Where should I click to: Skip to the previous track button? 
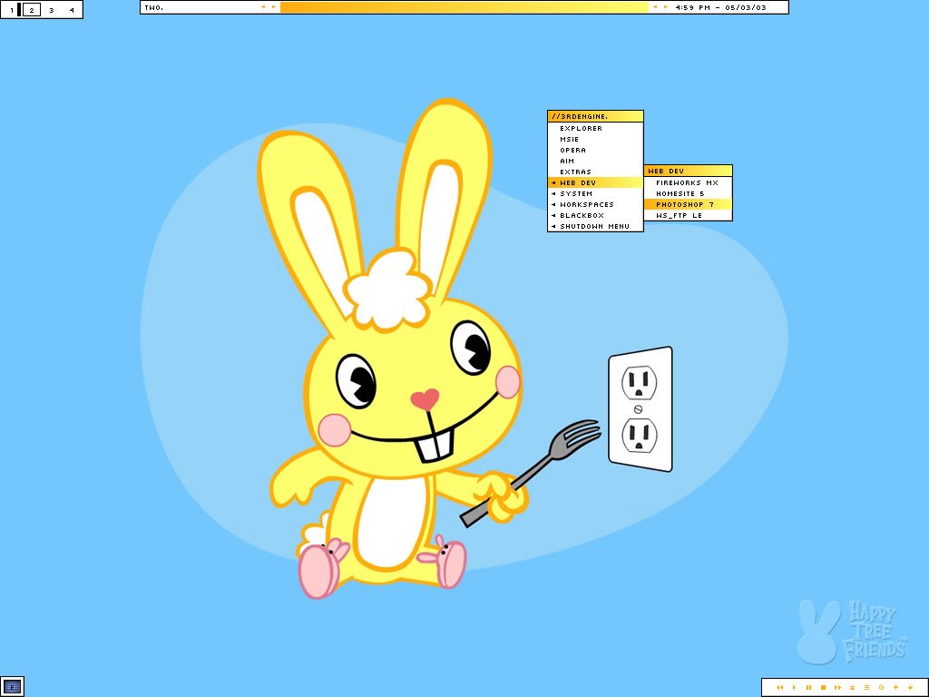[x=779, y=688]
